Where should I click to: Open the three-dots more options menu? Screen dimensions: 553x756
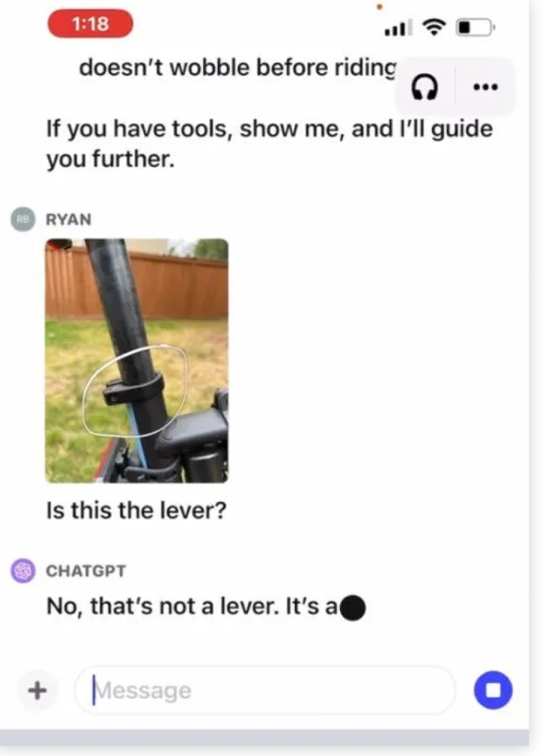(486, 87)
